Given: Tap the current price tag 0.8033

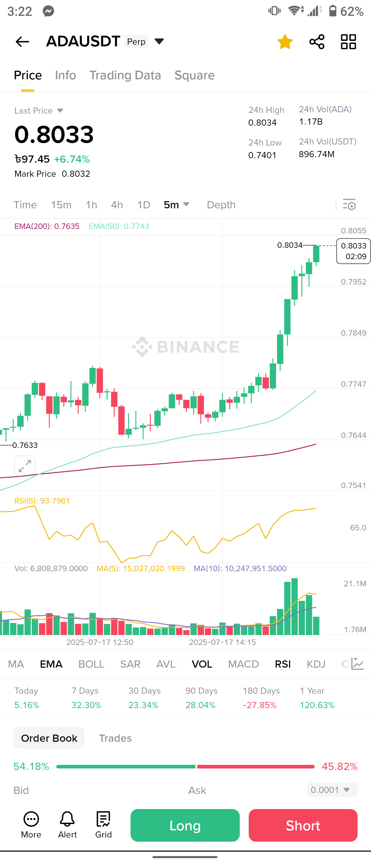Looking at the screenshot, I should [353, 251].
